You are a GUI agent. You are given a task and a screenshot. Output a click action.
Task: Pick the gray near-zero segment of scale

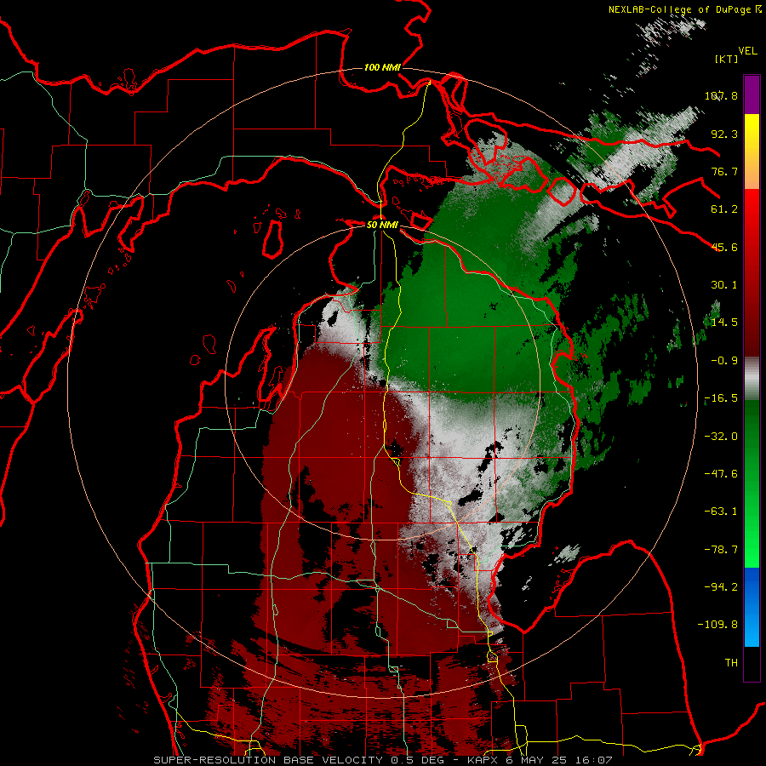(752, 379)
